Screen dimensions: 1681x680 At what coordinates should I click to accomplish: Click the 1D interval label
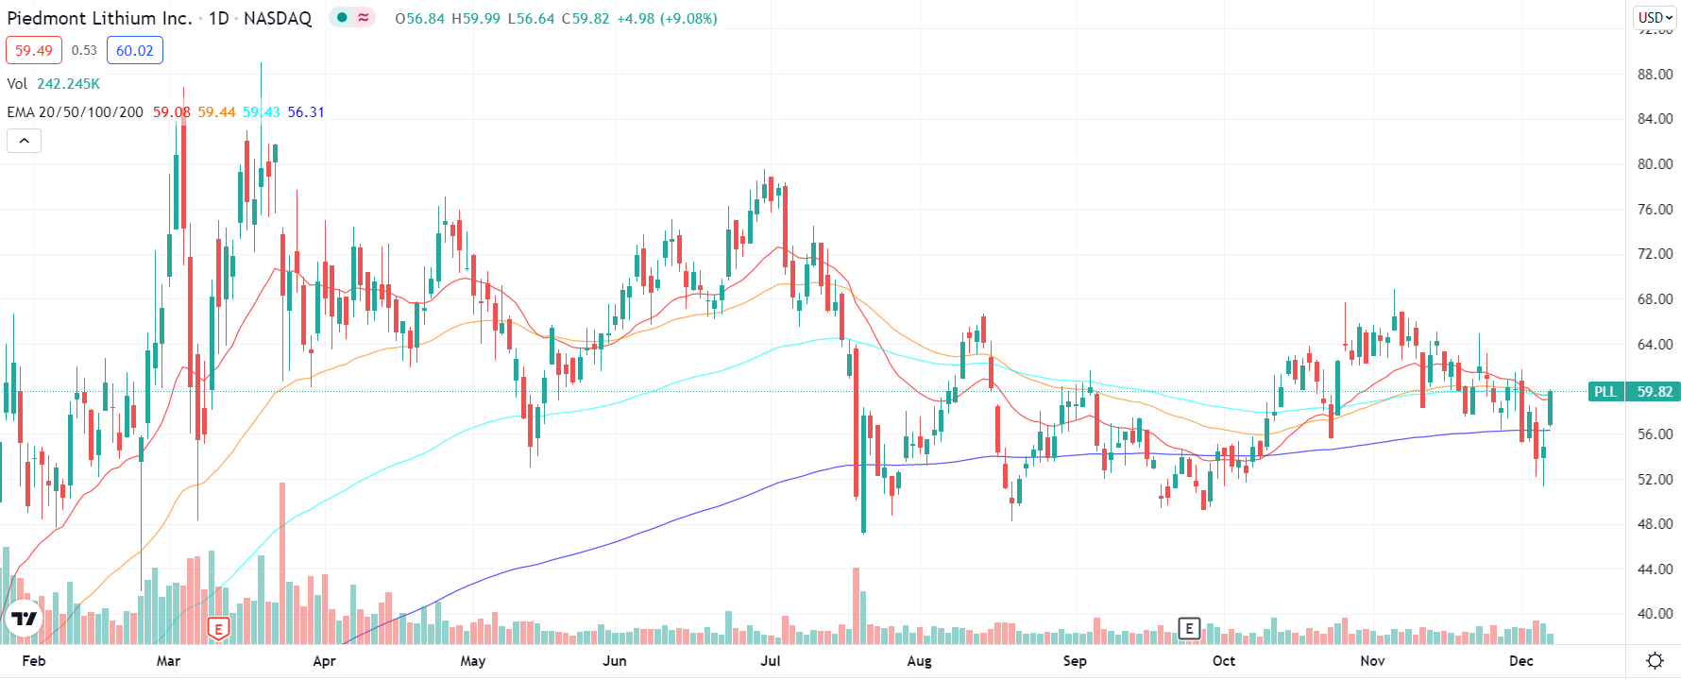218,18
